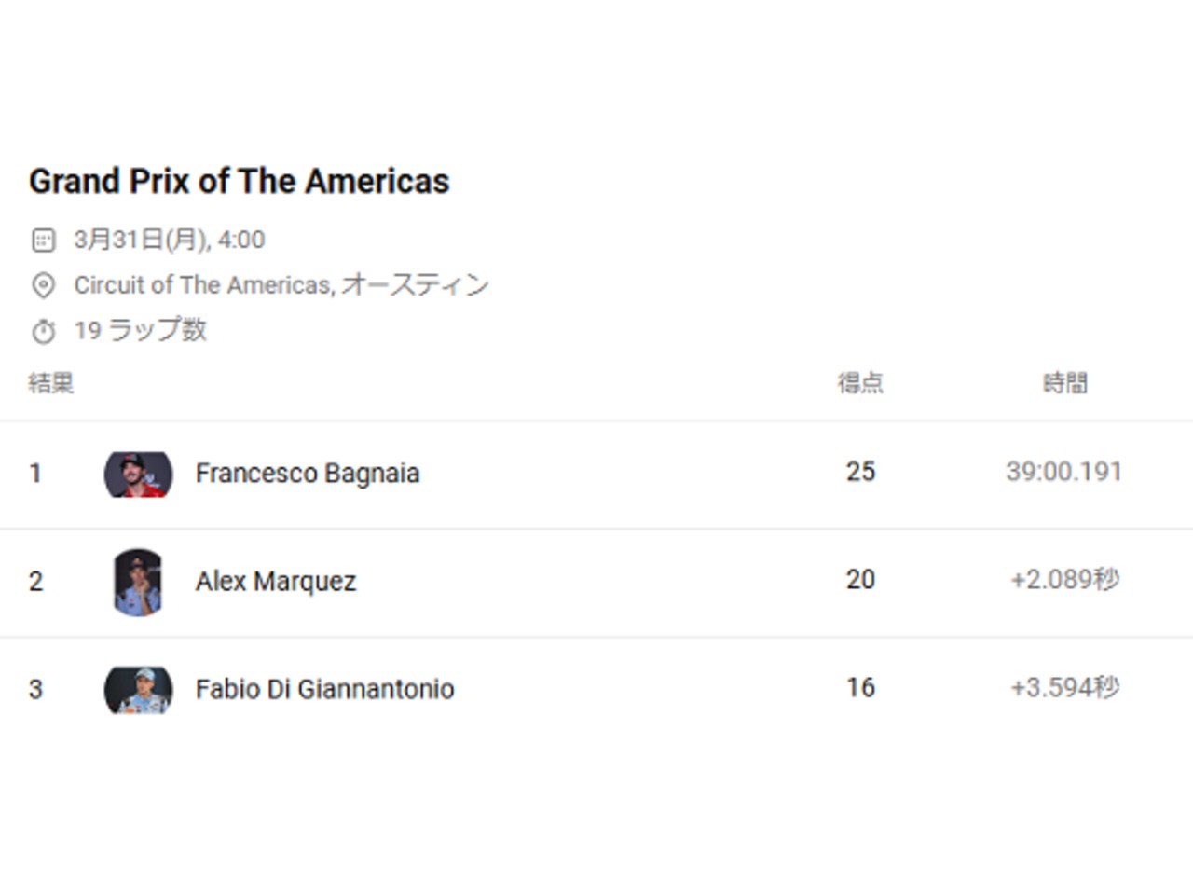Select the Alex Marquez name
This screenshot has width=1193, height=895.
tap(275, 582)
